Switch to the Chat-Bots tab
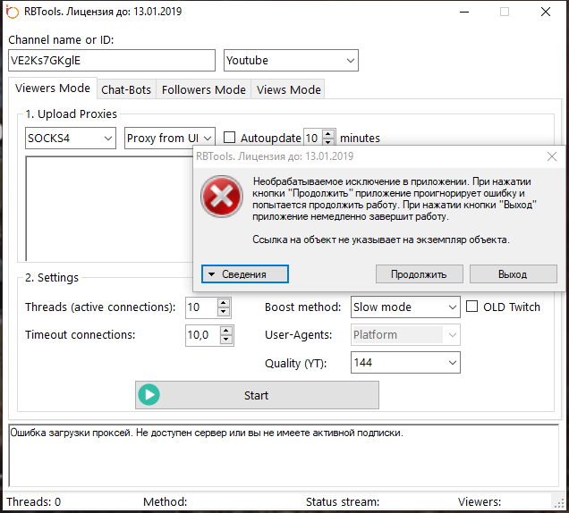 [126, 89]
